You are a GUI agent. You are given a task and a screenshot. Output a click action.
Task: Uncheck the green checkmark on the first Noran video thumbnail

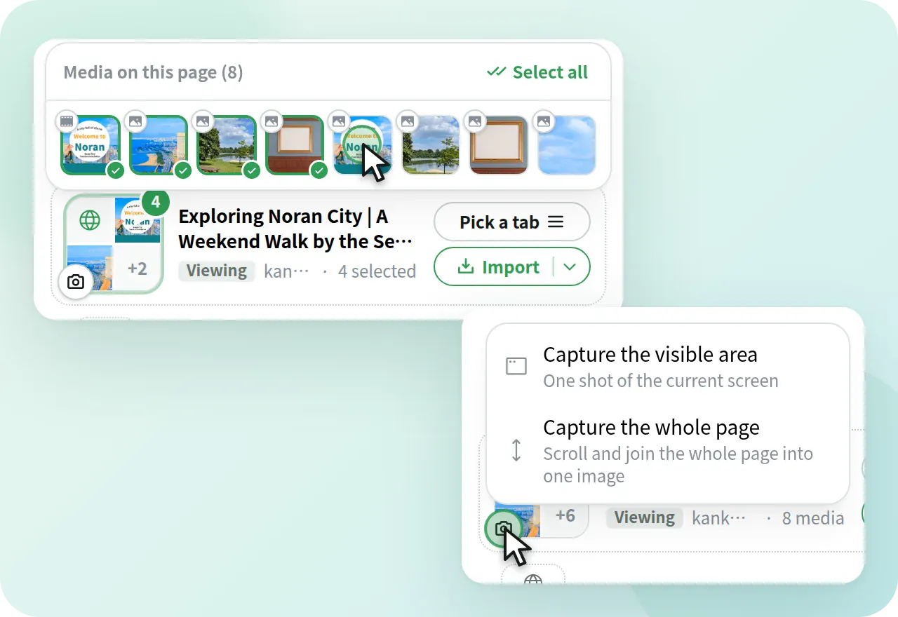[114, 170]
